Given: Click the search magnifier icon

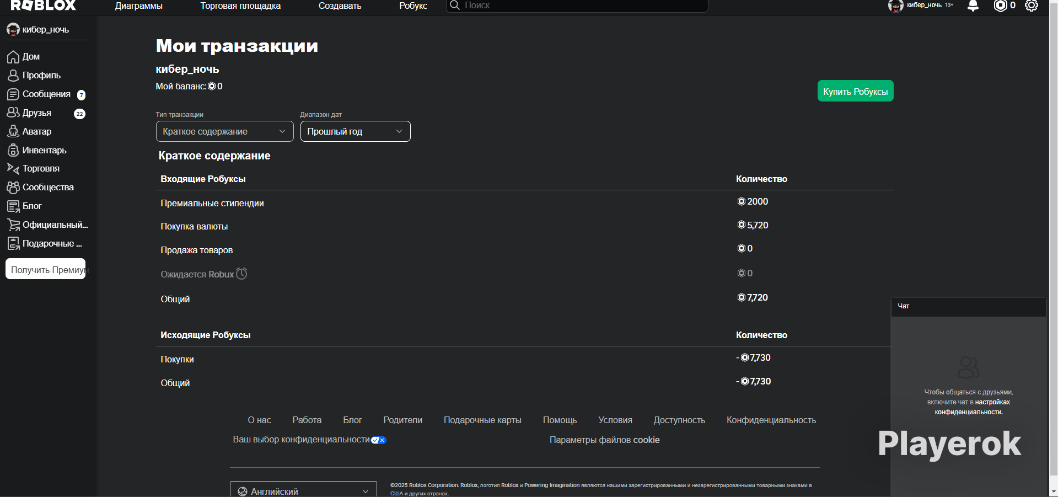Looking at the screenshot, I should [x=455, y=6].
